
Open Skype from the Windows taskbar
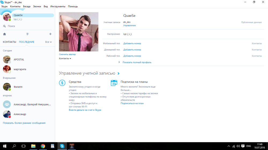[x=62, y=146]
